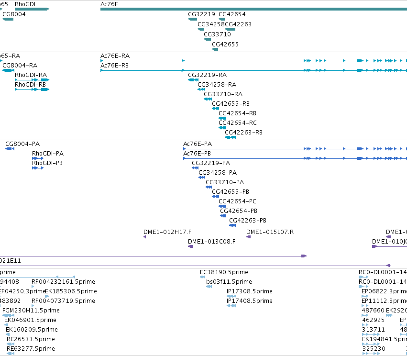Viewport: 407px width, 356px height.
Task: Click the CG8004-PA protein label
Action: tap(22, 144)
